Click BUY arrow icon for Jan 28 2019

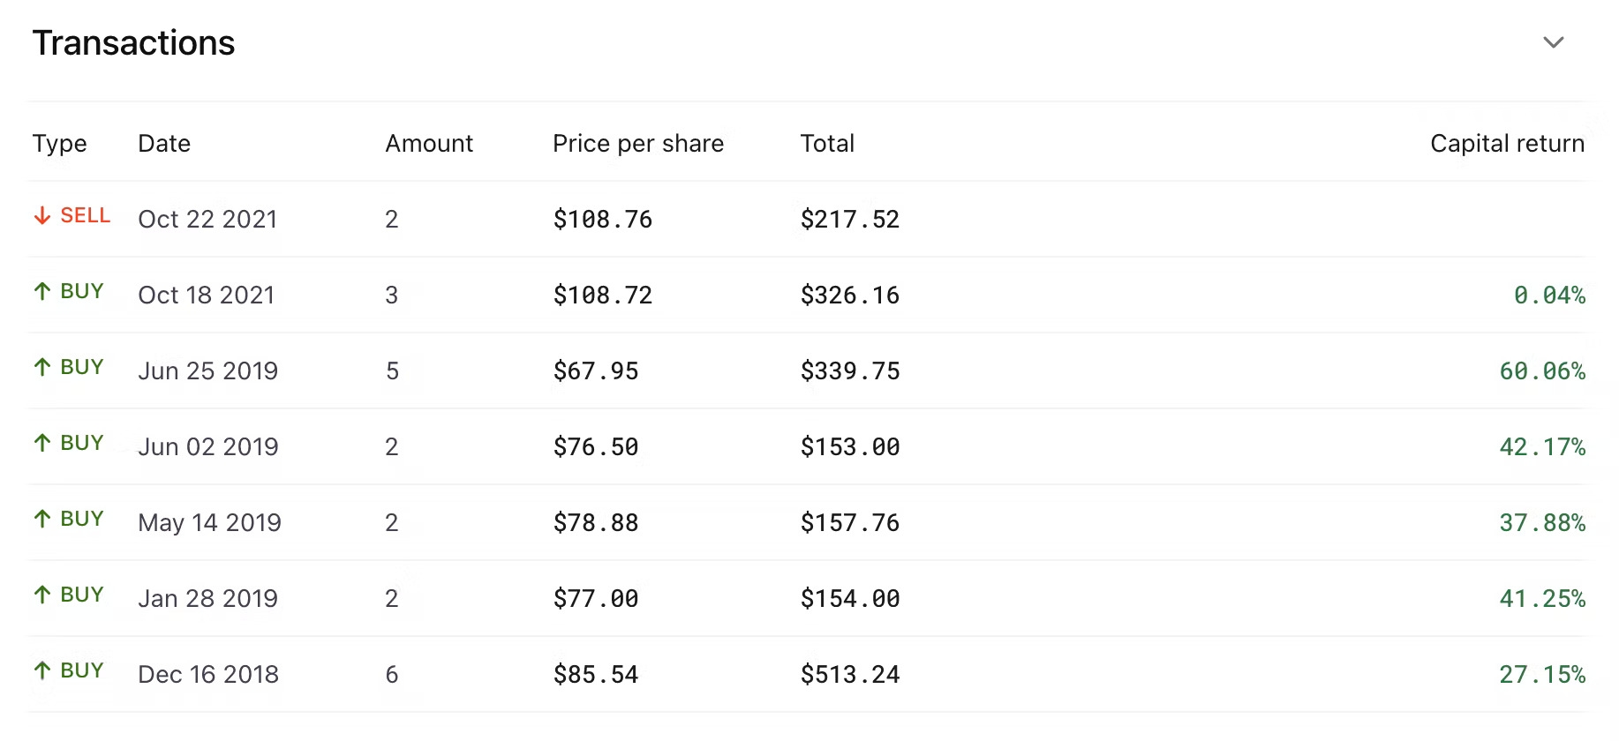coord(42,595)
